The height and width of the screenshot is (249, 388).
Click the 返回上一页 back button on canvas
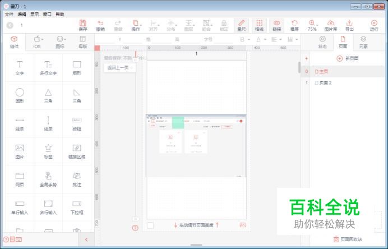120,67
